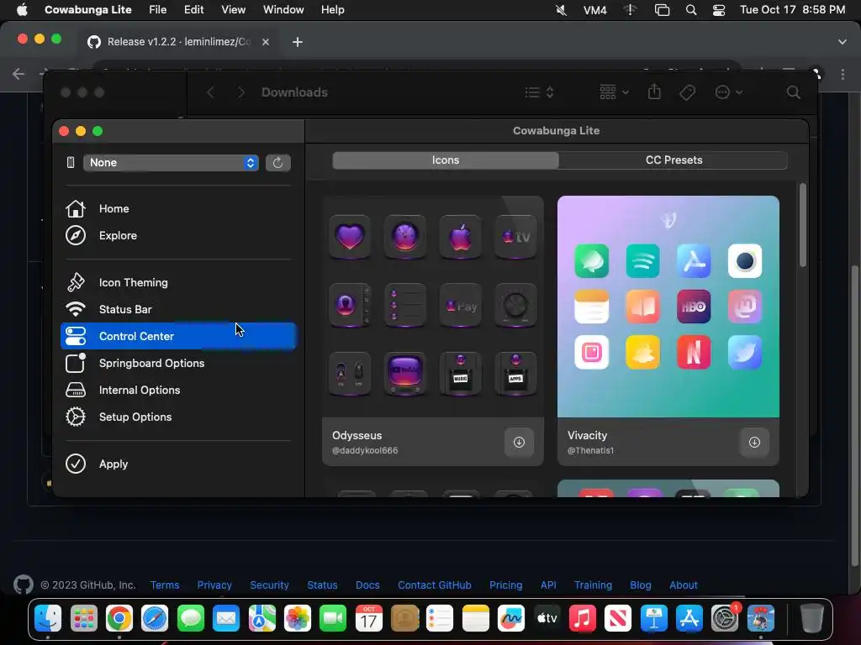Open the Cowabunga Lite app menu

pos(87,10)
